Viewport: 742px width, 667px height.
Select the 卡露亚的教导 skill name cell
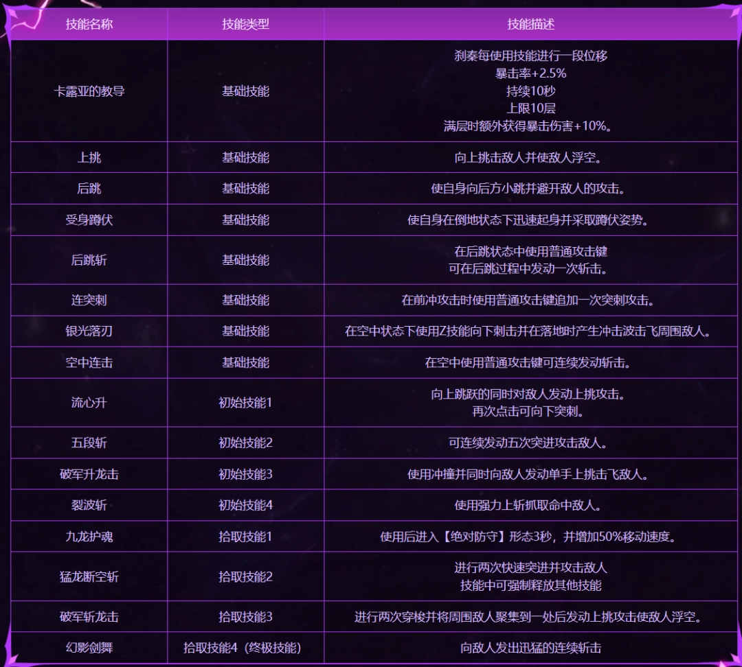click(x=89, y=91)
